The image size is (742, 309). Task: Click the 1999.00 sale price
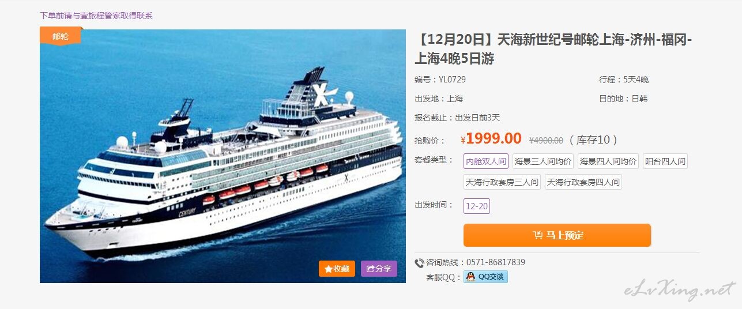[x=494, y=138]
